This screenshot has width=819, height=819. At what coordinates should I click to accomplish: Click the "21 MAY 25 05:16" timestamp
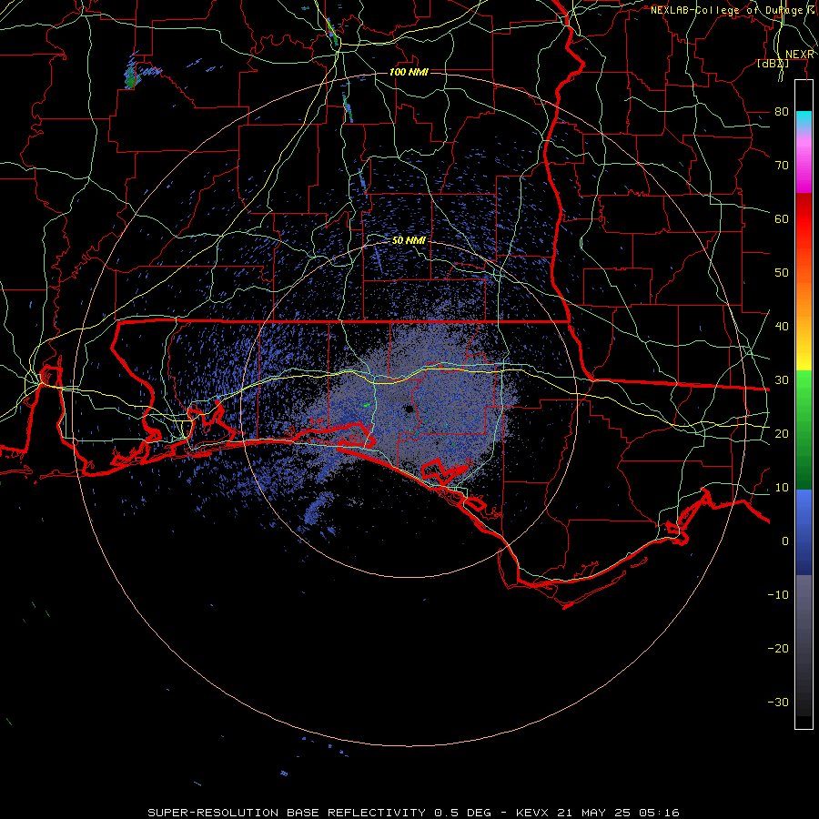click(619, 813)
